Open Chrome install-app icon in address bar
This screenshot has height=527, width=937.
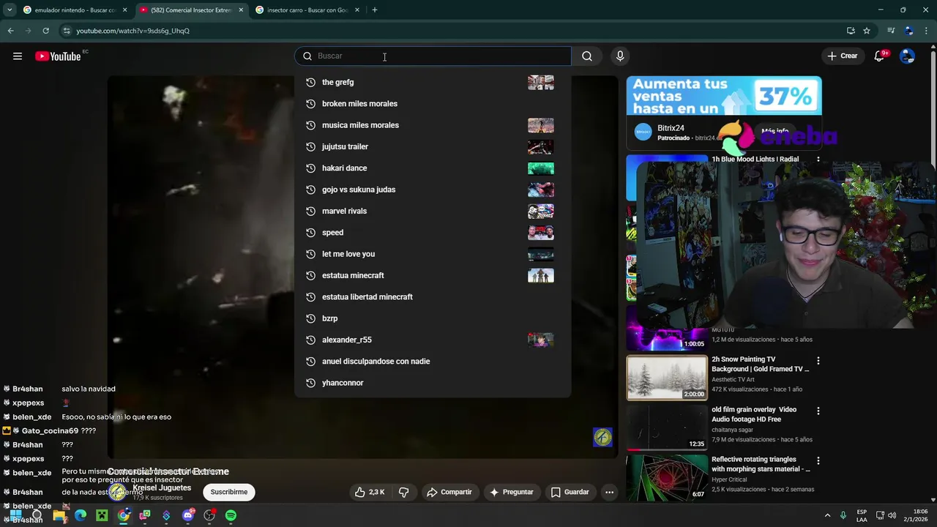click(851, 31)
